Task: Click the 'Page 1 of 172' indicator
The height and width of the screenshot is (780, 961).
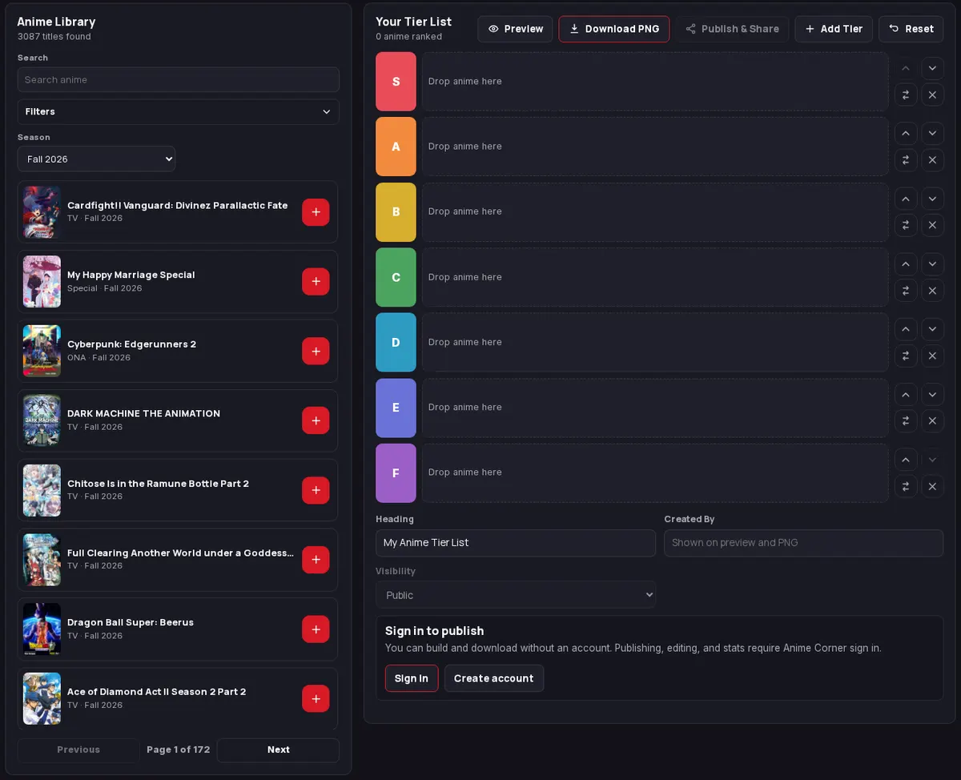Action: click(178, 750)
